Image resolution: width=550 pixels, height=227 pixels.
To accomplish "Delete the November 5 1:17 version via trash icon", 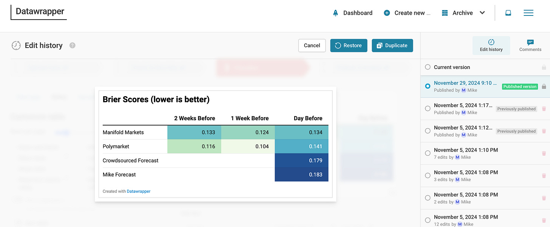I will pyautogui.click(x=544, y=109).
